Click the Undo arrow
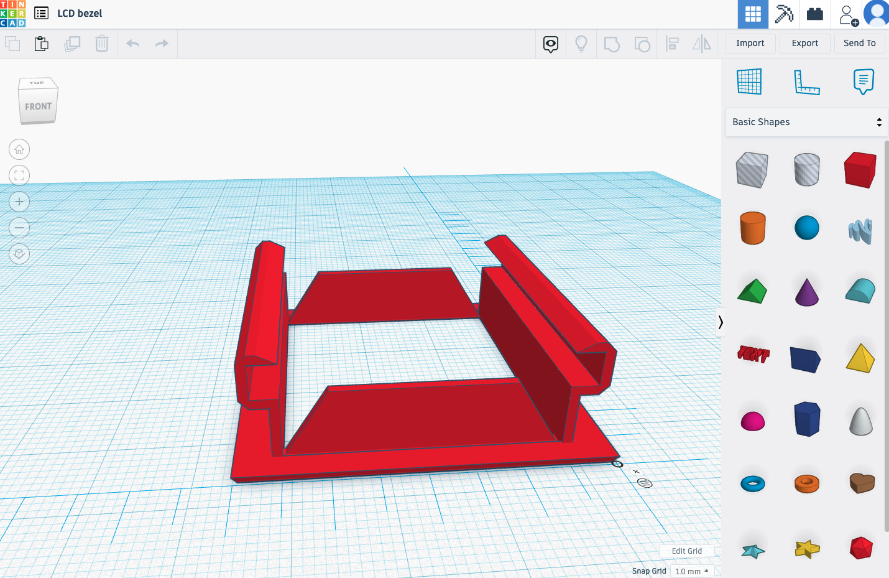The width and height of the screenshot is (889, 578). 133,44
